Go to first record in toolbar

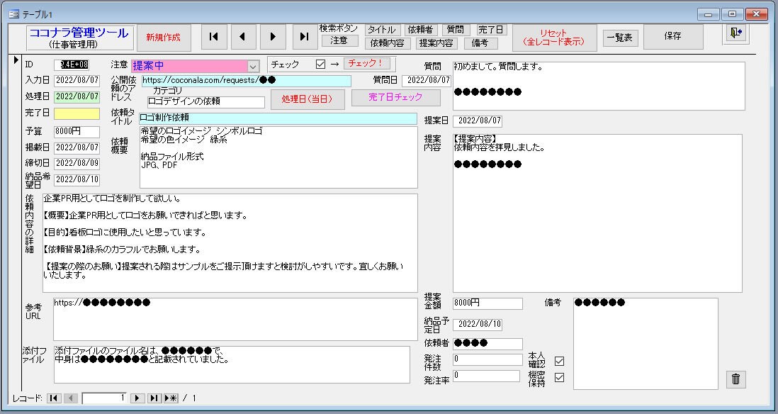click(214, 37)
